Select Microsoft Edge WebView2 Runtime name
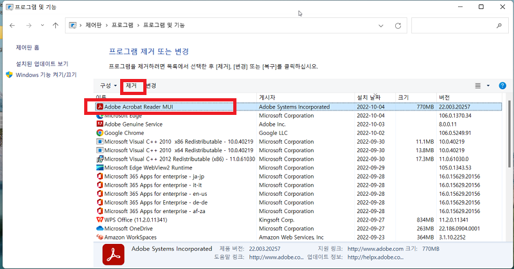The image size is (514, 269). coord(148,168)
